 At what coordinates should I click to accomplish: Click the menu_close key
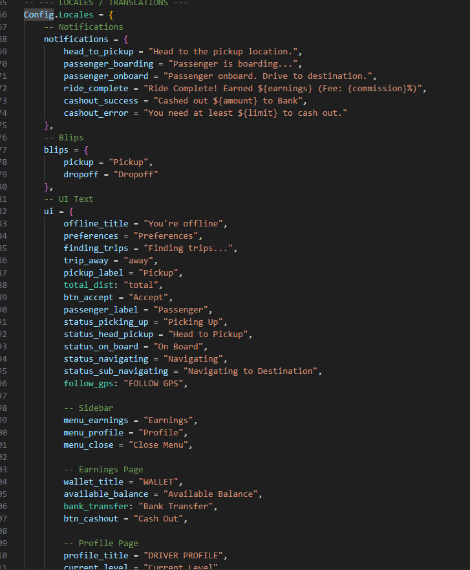[89, 445]
